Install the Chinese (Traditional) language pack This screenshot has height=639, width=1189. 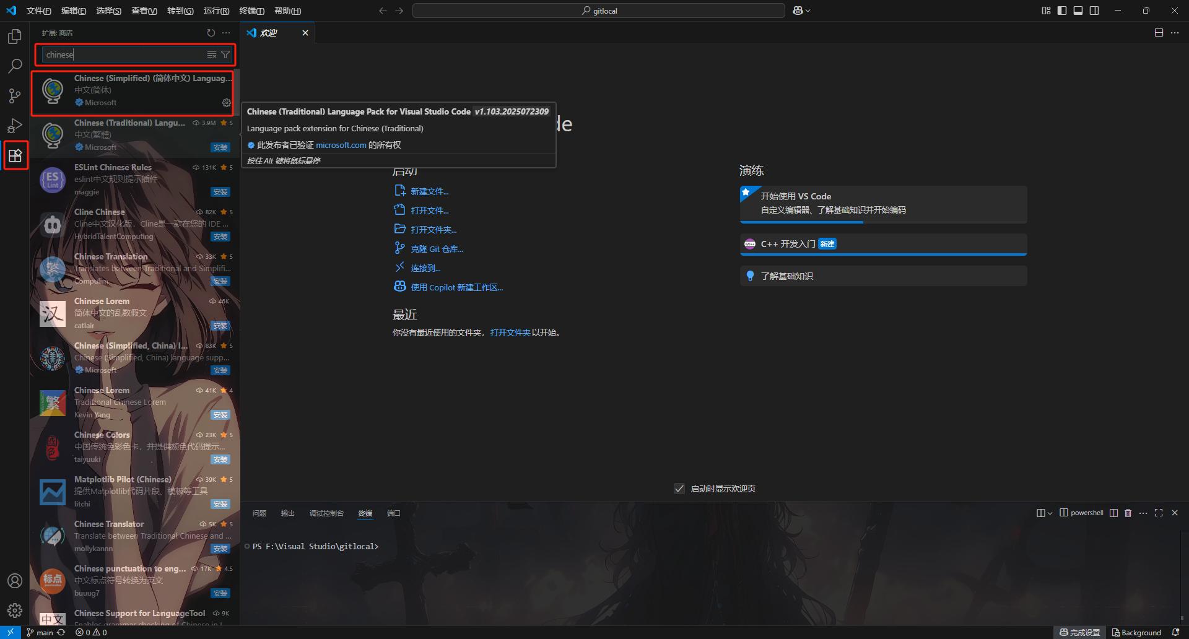tap(220, 147)
